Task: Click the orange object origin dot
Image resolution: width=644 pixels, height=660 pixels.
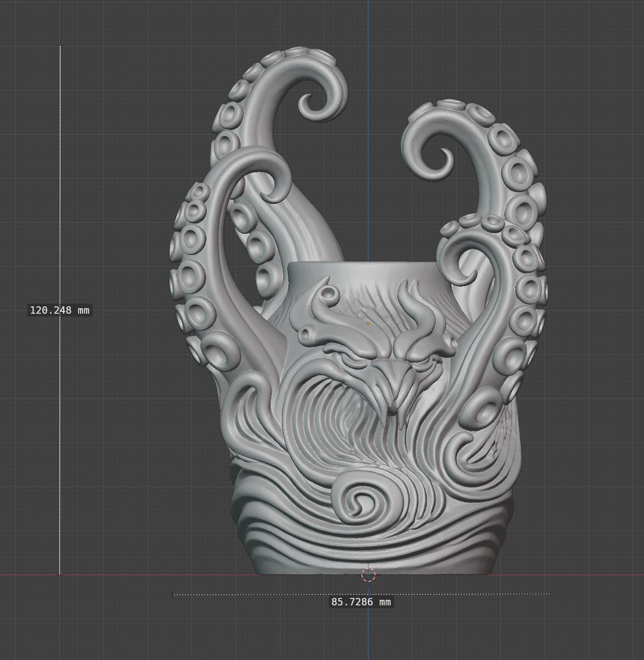Action: tap(368, 323)
